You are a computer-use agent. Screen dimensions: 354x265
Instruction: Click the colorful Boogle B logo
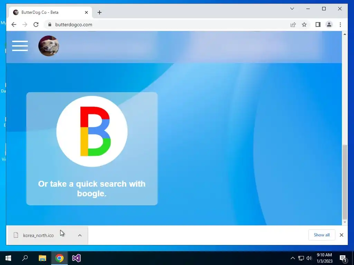[92, 131]
